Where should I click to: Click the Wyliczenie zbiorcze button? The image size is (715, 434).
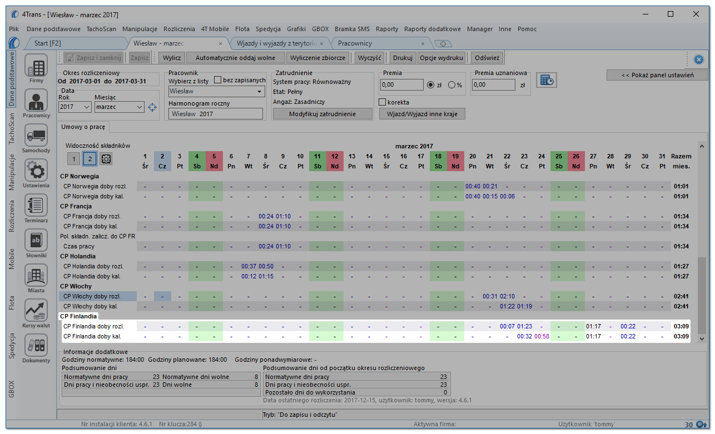pyautogui.click(x=319, y=57)
